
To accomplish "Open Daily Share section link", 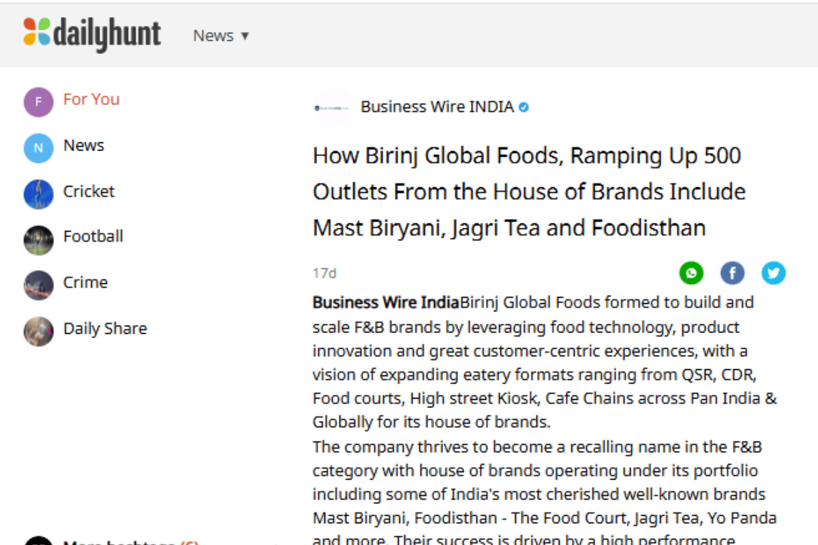I will (105, 328).
